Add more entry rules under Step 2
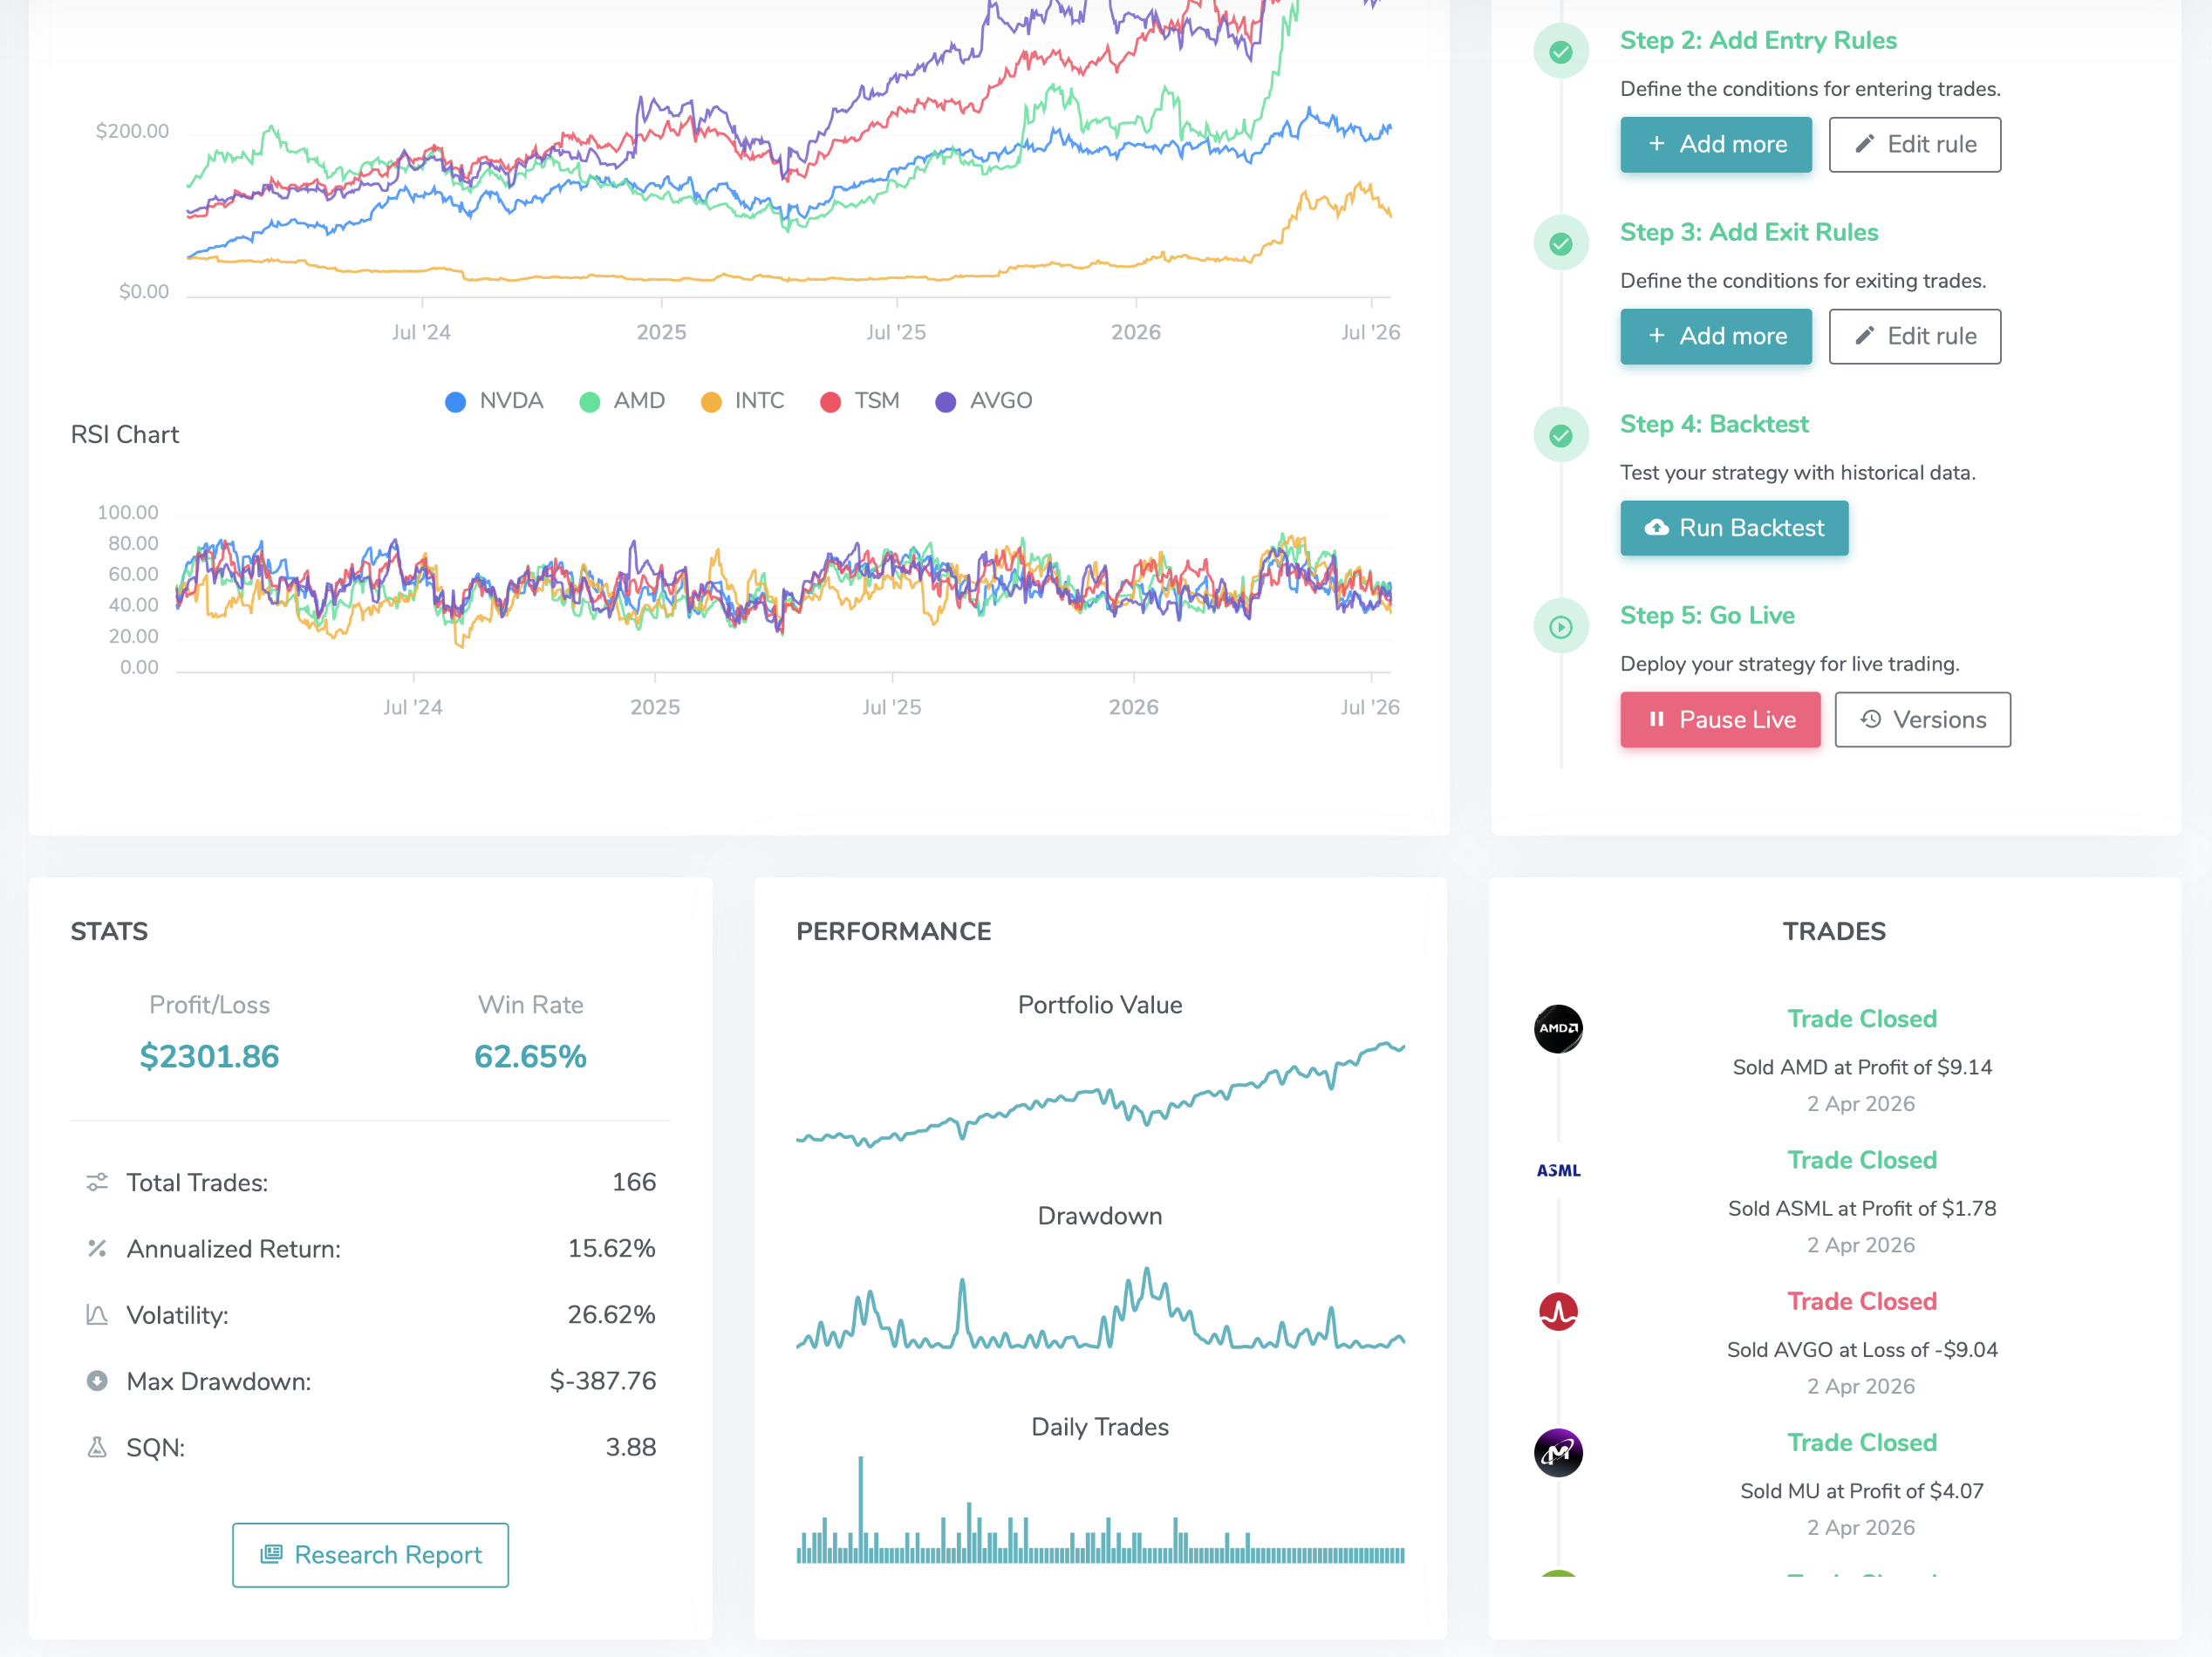The image size is (2212, 1657). pyautogui.click(x=1716, y=144)
